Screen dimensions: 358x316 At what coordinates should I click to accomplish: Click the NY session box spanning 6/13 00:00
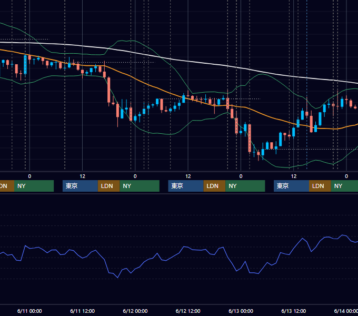[245, 186]
